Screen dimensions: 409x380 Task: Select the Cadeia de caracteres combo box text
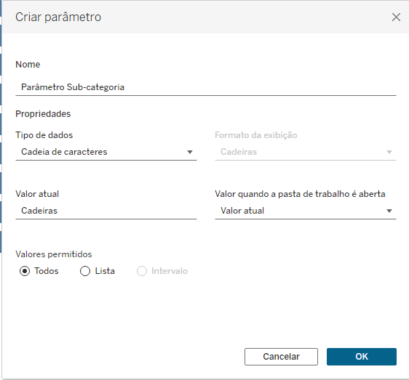(x=64, y=152)
